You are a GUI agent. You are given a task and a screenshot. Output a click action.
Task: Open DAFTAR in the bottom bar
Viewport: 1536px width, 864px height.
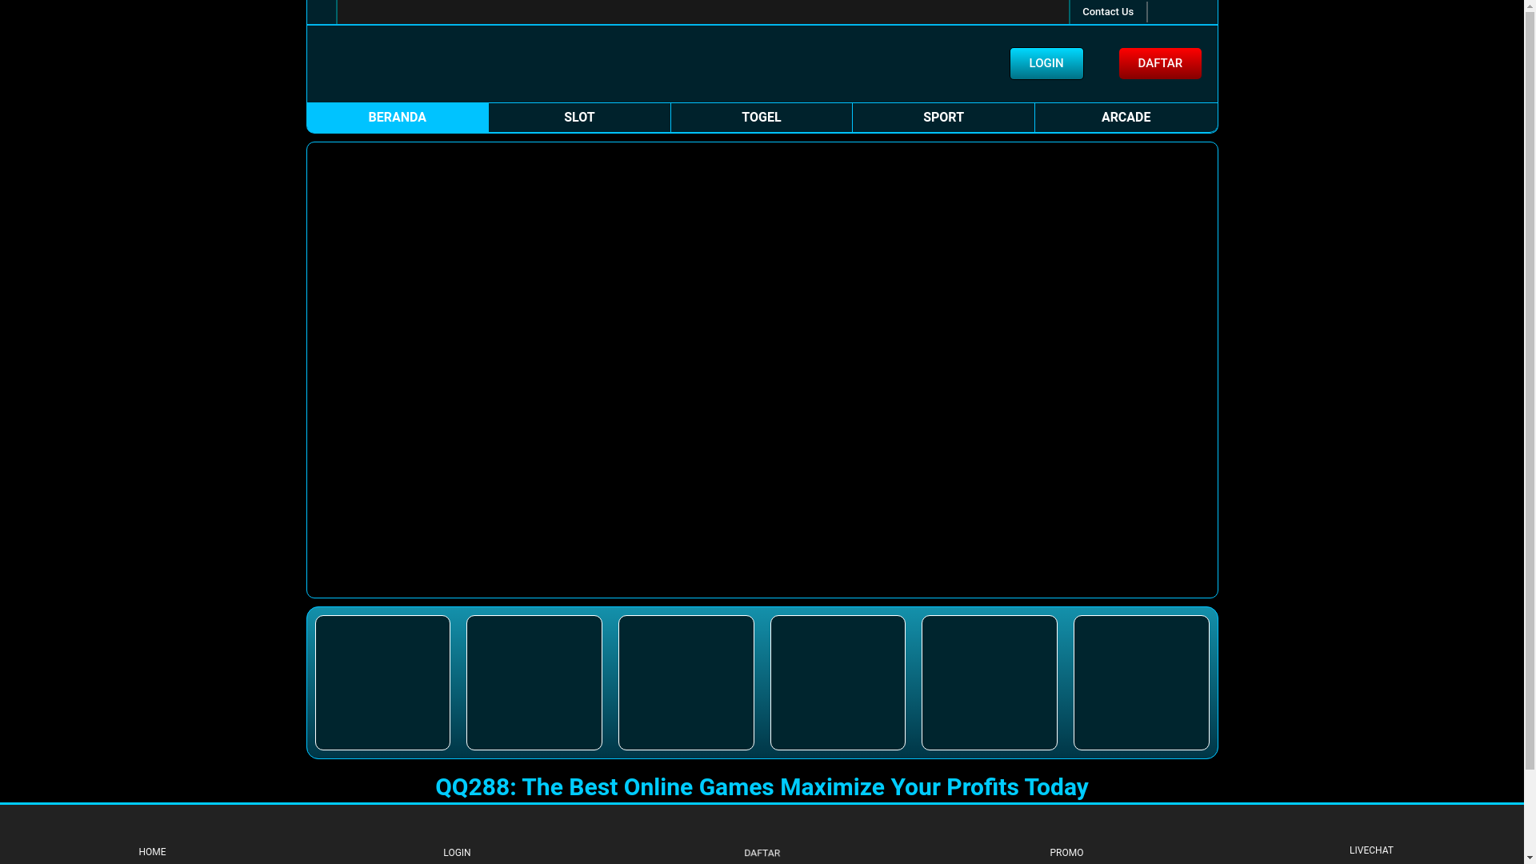[x=762, y=854]
